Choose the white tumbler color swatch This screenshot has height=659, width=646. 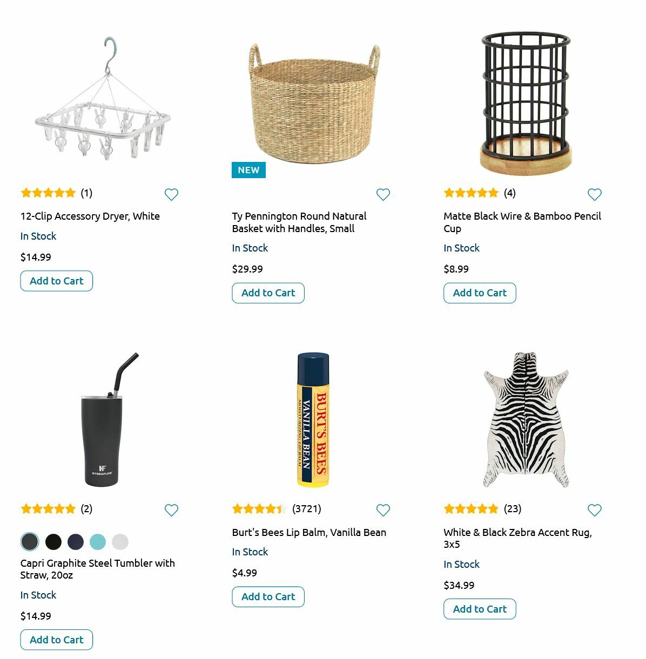tap(120, 541)
